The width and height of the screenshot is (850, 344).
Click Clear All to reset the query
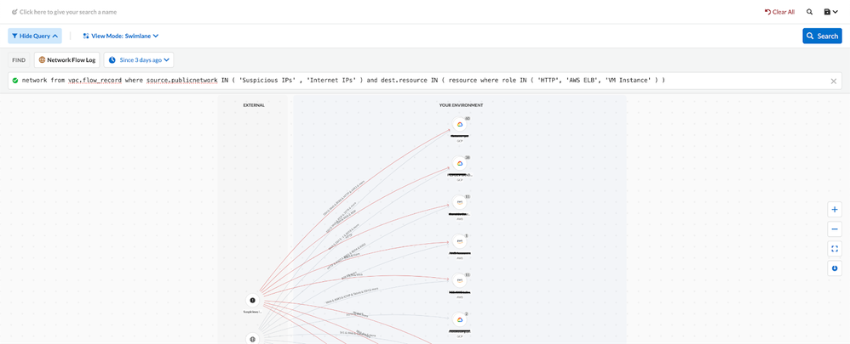pos(779,11)
